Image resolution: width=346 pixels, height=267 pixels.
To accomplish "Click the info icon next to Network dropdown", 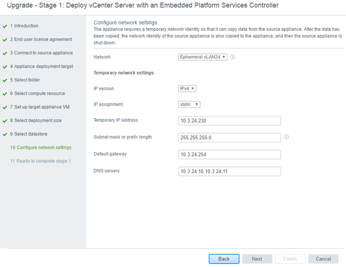I will pos(233,57).
